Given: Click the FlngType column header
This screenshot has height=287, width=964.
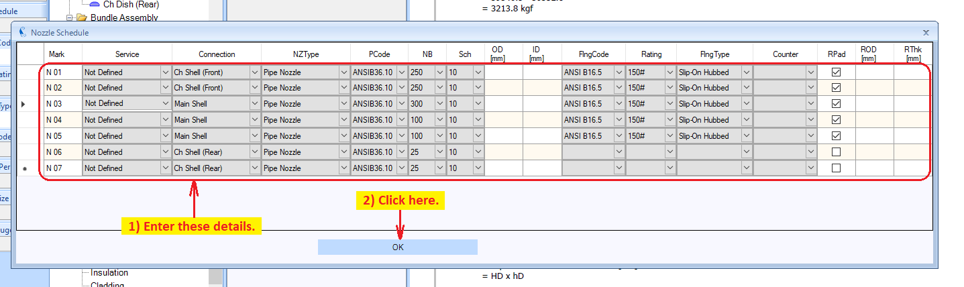Looking at the screenshot, I should tap(714, 54).
